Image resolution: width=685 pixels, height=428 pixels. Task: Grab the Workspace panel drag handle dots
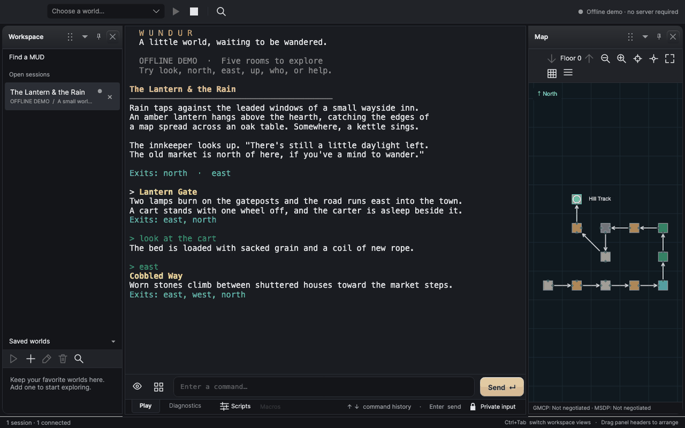pos(70,37)
